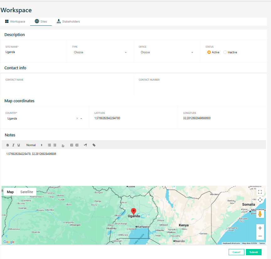
Task: Toggle bold formatting in Notes toolbar
Action: tap(8, 145)
